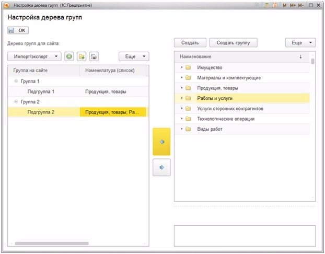The width and height of the screenshot is (325, 254).
Task: Collapse the Группа 1 tree node
Action: (x=16, y=82)
